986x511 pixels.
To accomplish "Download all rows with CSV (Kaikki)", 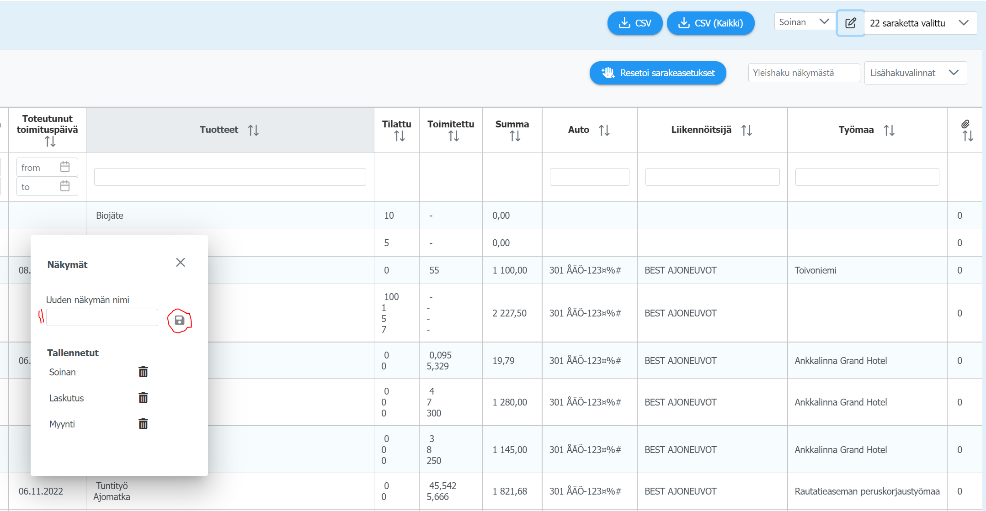I will tap(710, 23).
